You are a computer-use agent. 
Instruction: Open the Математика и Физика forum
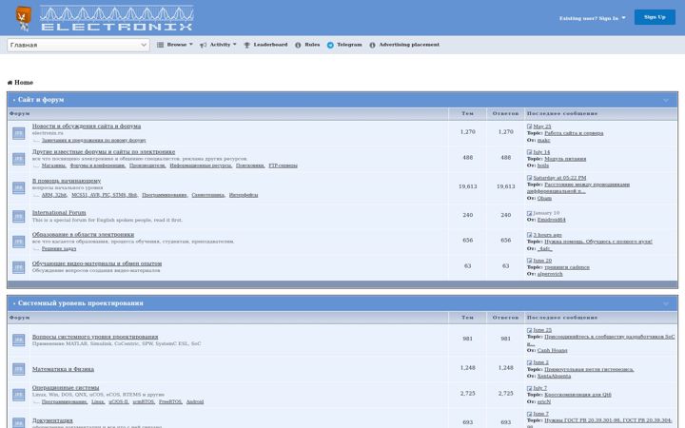(63, 369)
